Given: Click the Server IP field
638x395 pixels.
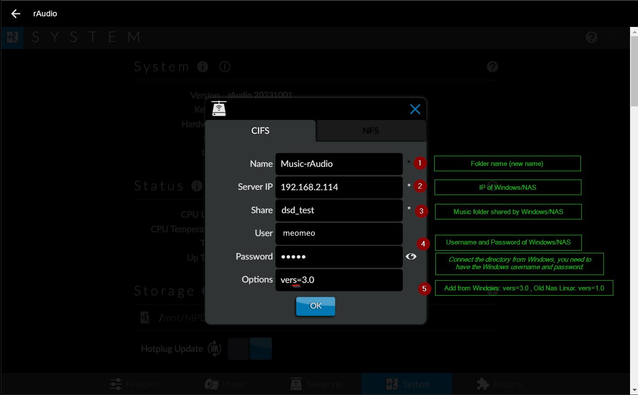Looking at the screenshot, I should (x=339, y=187).
